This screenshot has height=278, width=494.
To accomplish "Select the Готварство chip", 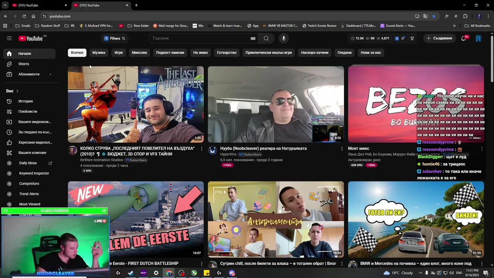I will click(227, 53).
